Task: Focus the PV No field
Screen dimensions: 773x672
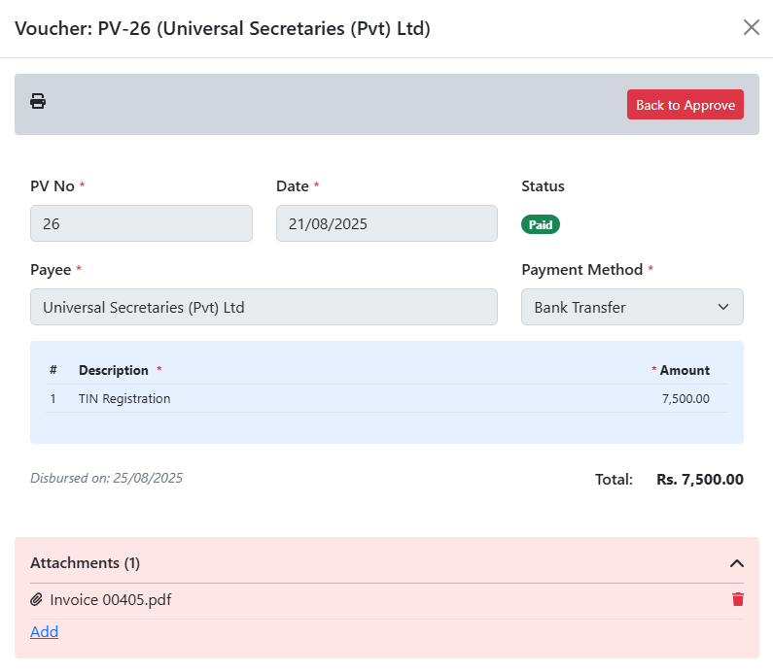Action: (x=142, y=223)
